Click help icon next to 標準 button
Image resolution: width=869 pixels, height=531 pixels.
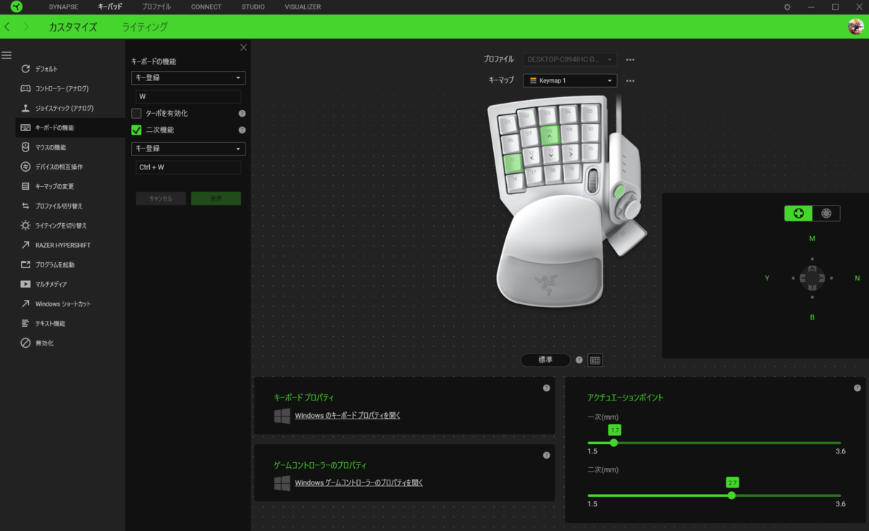point(579,360)
